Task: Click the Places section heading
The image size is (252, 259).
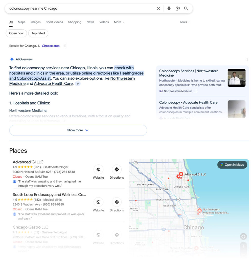Action: pyautogui.click(x=18, y=151)
